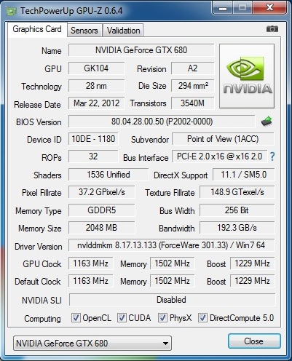Image resolution: width=292 pixels, height=361 pixels.
Task: Click the Revision field showing A2
Action: [193, 68]
